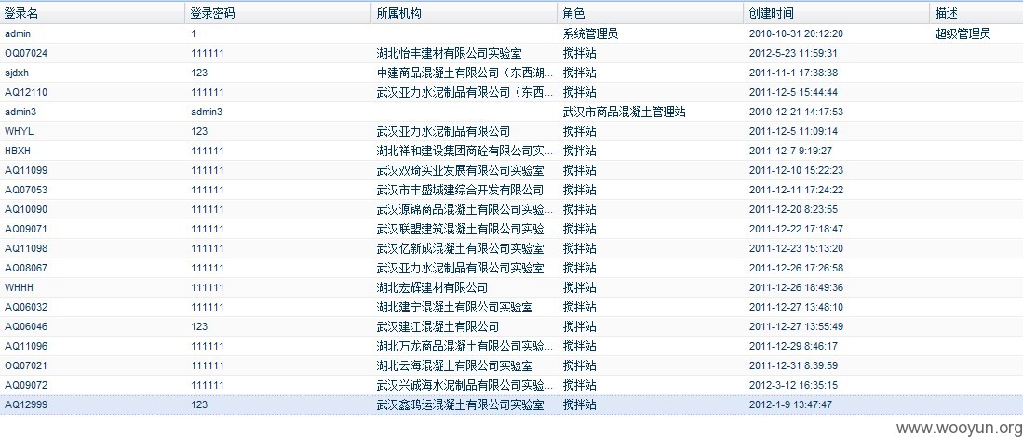The height and width of the screenshot is (437, 1023).
Task: Click password 123 in the sjdxh row
Action: (x=199, y=73)
